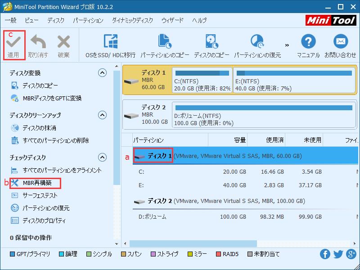360x270 pixels.
Task: Click the RAID5 legend color swatch
Action: coord(218,254)
